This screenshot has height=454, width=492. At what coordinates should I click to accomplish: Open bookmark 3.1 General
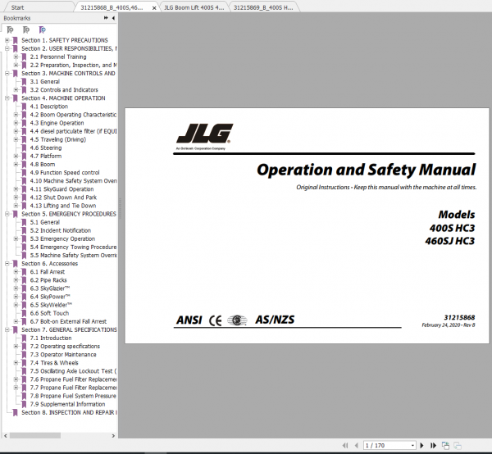pos(45,81)
